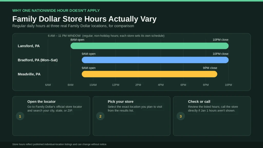Click the 'Open the locator' card heading
263x148 pixels.
coord(41,101)
